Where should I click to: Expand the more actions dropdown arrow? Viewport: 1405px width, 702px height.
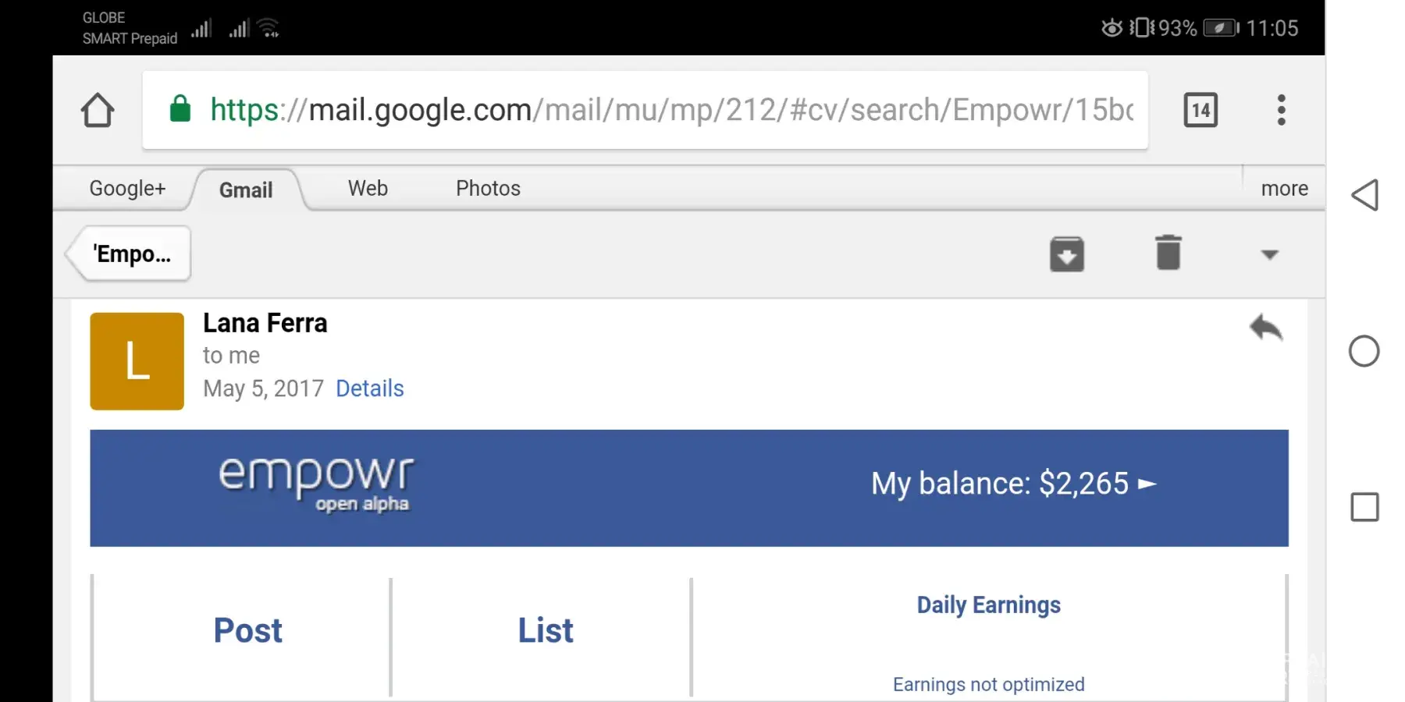[1270, 255]
